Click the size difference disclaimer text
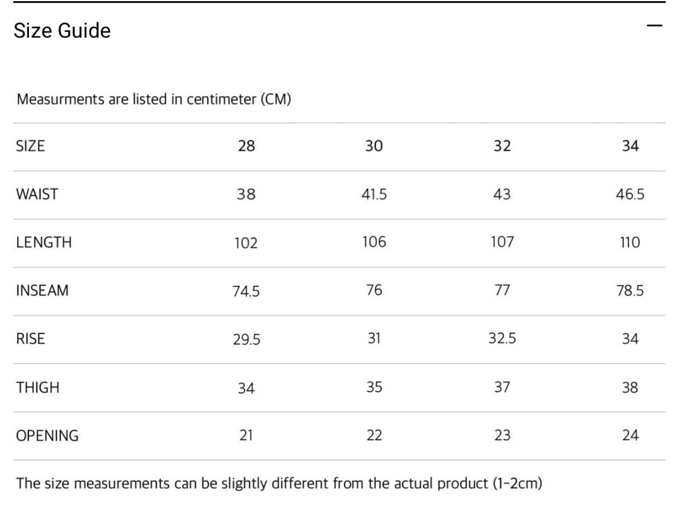The image size is (679, 527). 279,484
